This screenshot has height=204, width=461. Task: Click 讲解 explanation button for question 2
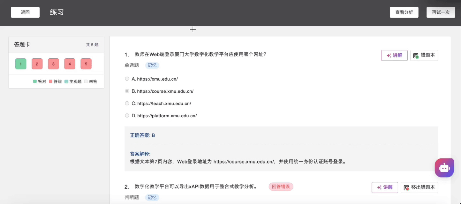coord(385,187)
